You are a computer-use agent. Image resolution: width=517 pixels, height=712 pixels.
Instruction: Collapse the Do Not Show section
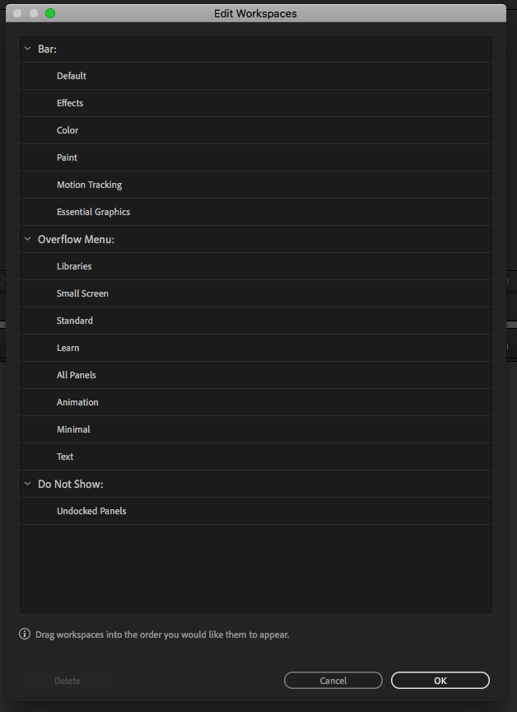tap(27, 483)
